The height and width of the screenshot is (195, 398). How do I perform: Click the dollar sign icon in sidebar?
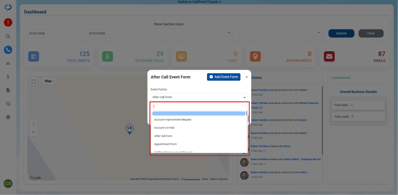tap(8, 77)
